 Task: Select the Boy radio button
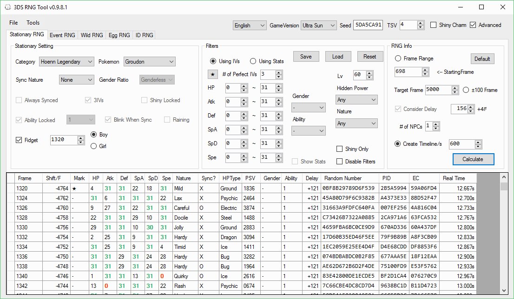pos(93,134)
